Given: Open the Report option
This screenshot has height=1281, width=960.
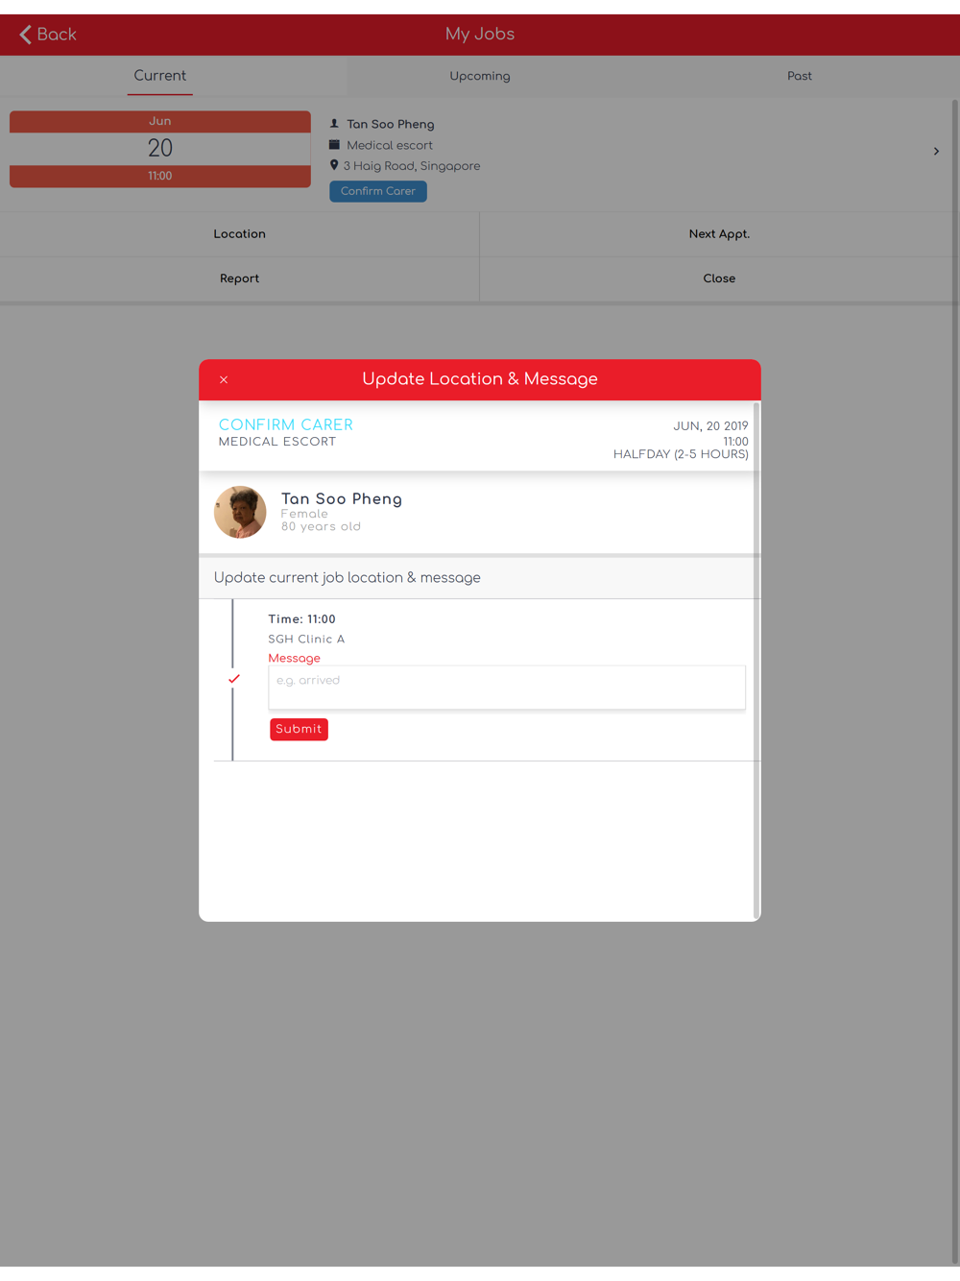Looking at the screenshot, I should 240,278.
